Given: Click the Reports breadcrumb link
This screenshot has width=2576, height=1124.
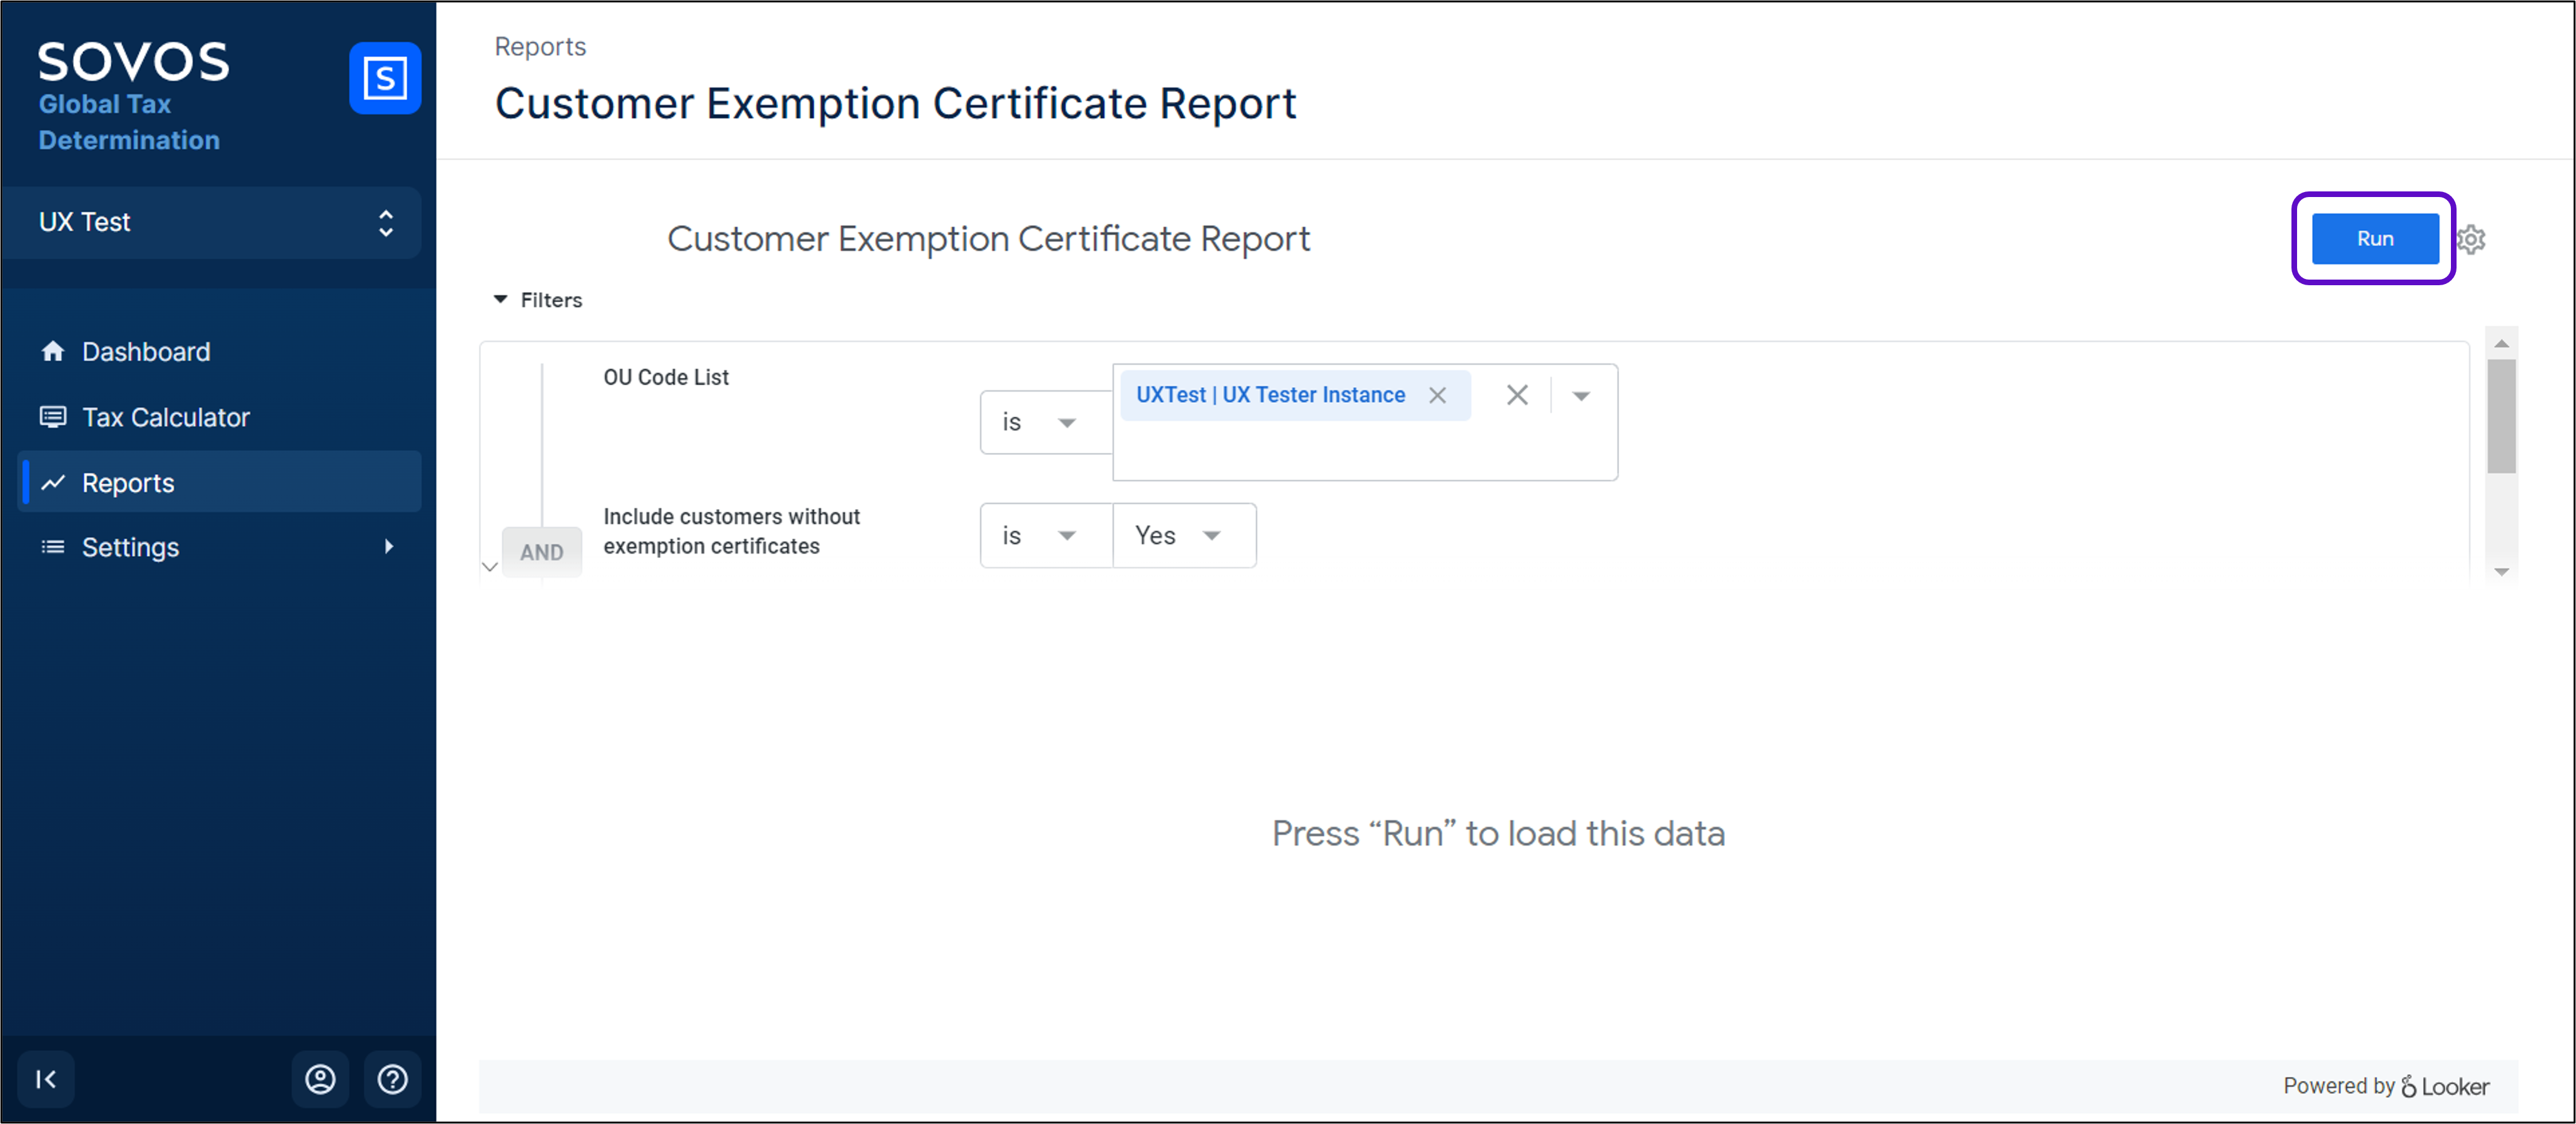Looking at the screenshot, I should point(540,47).
